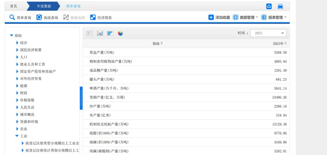Viewport: 327px width, 155px height.
Task: Click the print icon at top right
Action: pos(280,6)
